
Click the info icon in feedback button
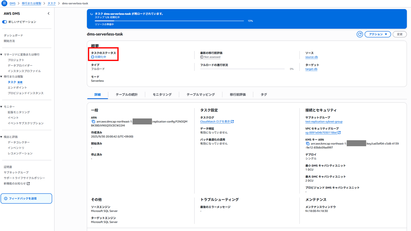pos(6,199)
